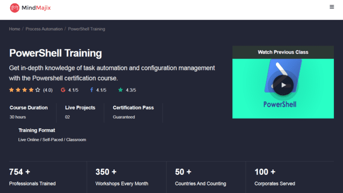Click the Facebook 4.1/5 rating text
Screen dimensions: 343x193
click(101, 90)
